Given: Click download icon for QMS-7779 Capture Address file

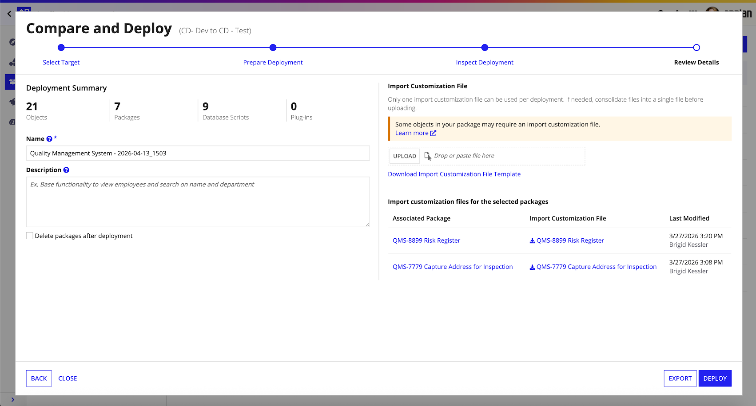Looking at the screenshot, I should (x=532, y=267).
